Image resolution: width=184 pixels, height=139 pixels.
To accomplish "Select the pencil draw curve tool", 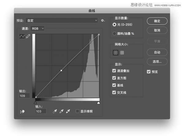I will point(28,36).
